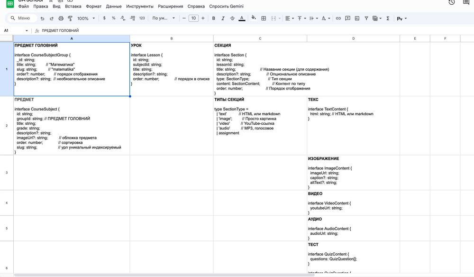Select the УРОК Lesson interface cell
Image resolution: width=474 pixels, height=277 pixels.
pos(172,69)
